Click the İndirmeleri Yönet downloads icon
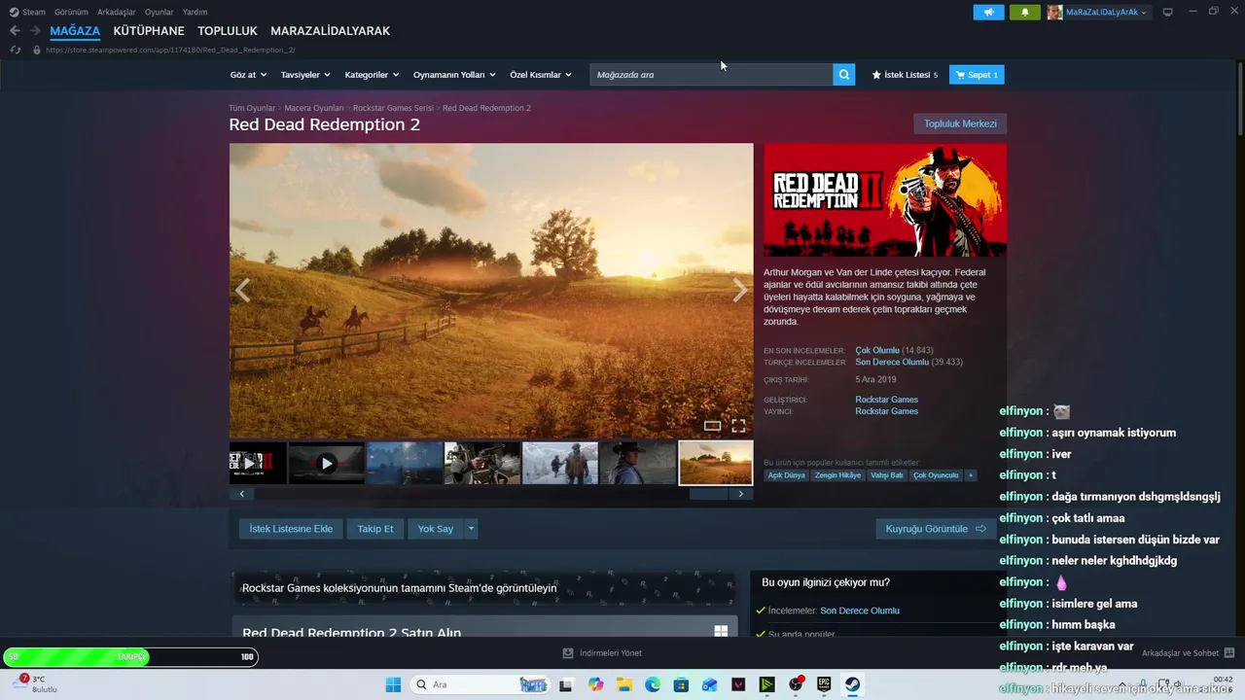This screenshot has height=700, width=1245. click(x=568, y=653)
